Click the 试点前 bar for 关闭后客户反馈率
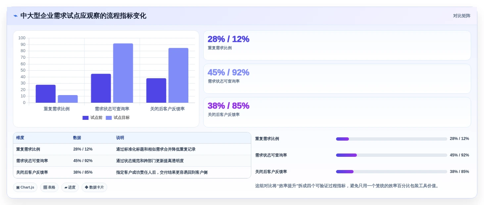The height and width of the screenshot is (205, 484). tap(156, 90)
